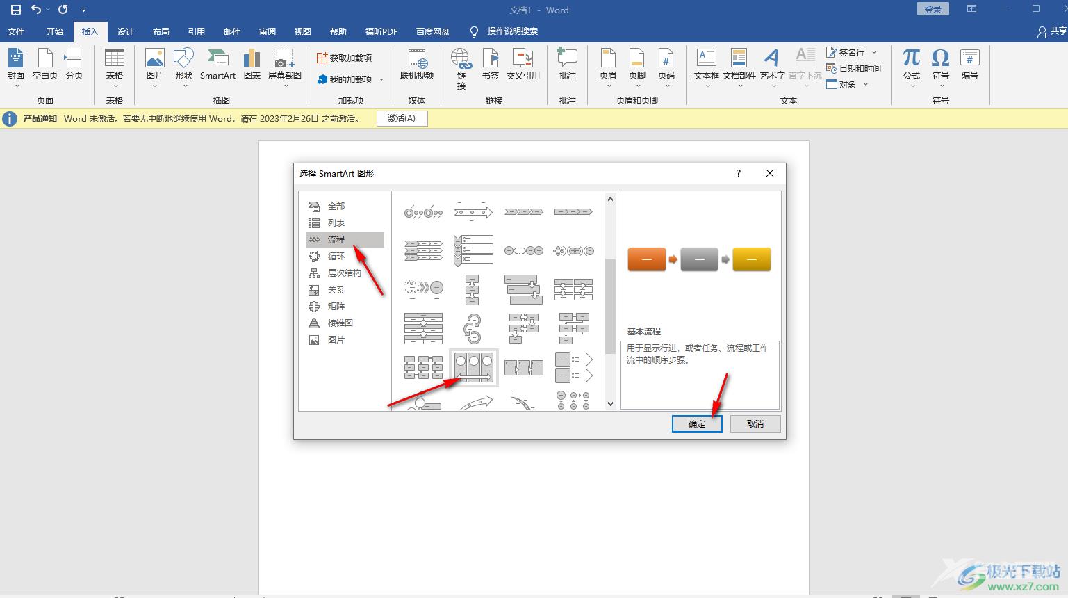Select the Hierarchy (层次结构) category
Viewport: 1068px width, 598px height.
(x=345, y=273)
